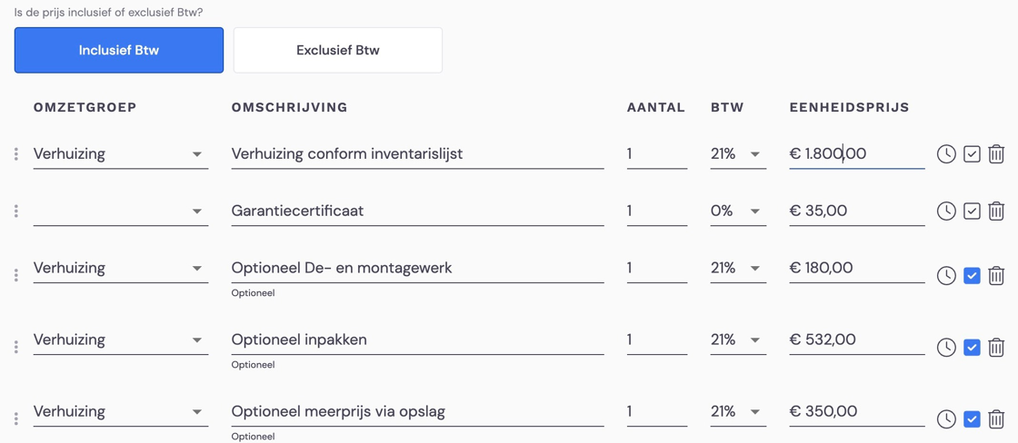Toggle the optional checkbox on Garantiecertificaat row
Image resolution: width=1018 pixels, height=443 pixels.
(x=972, y=212)
